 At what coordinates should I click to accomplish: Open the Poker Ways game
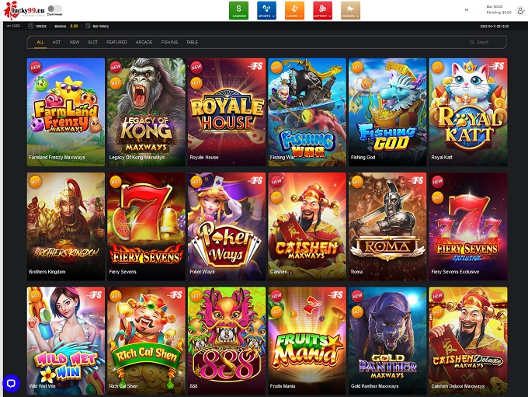(227, 227)
